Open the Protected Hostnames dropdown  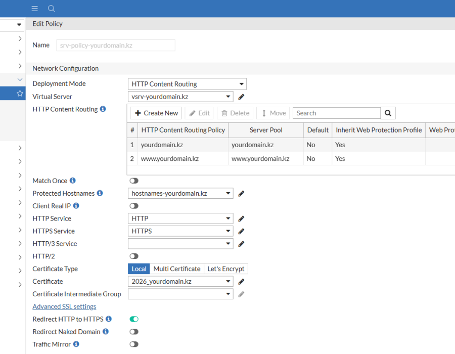tap(180, 194)
